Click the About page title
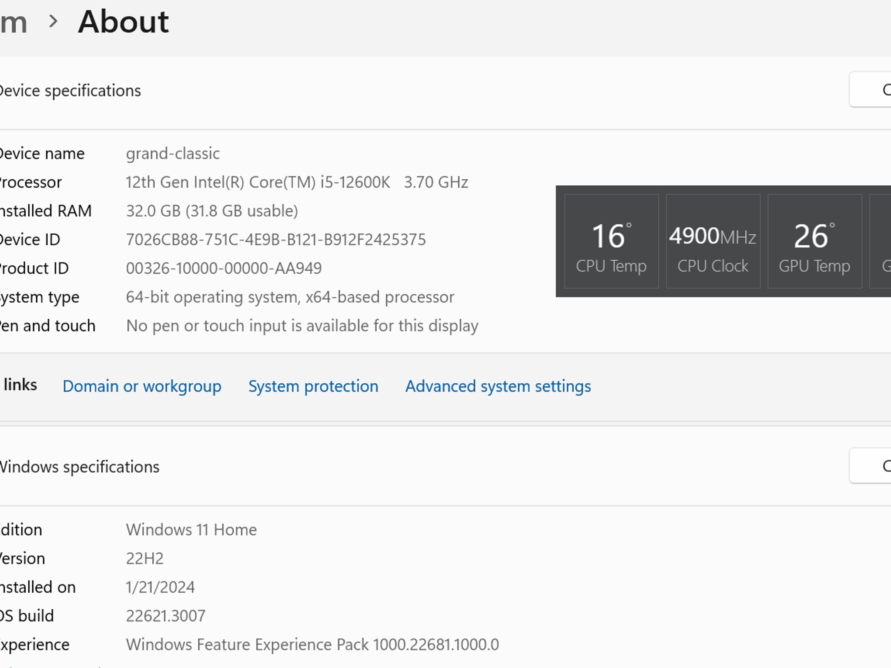This screenshot has width=891, height=668. pos(124,22)
